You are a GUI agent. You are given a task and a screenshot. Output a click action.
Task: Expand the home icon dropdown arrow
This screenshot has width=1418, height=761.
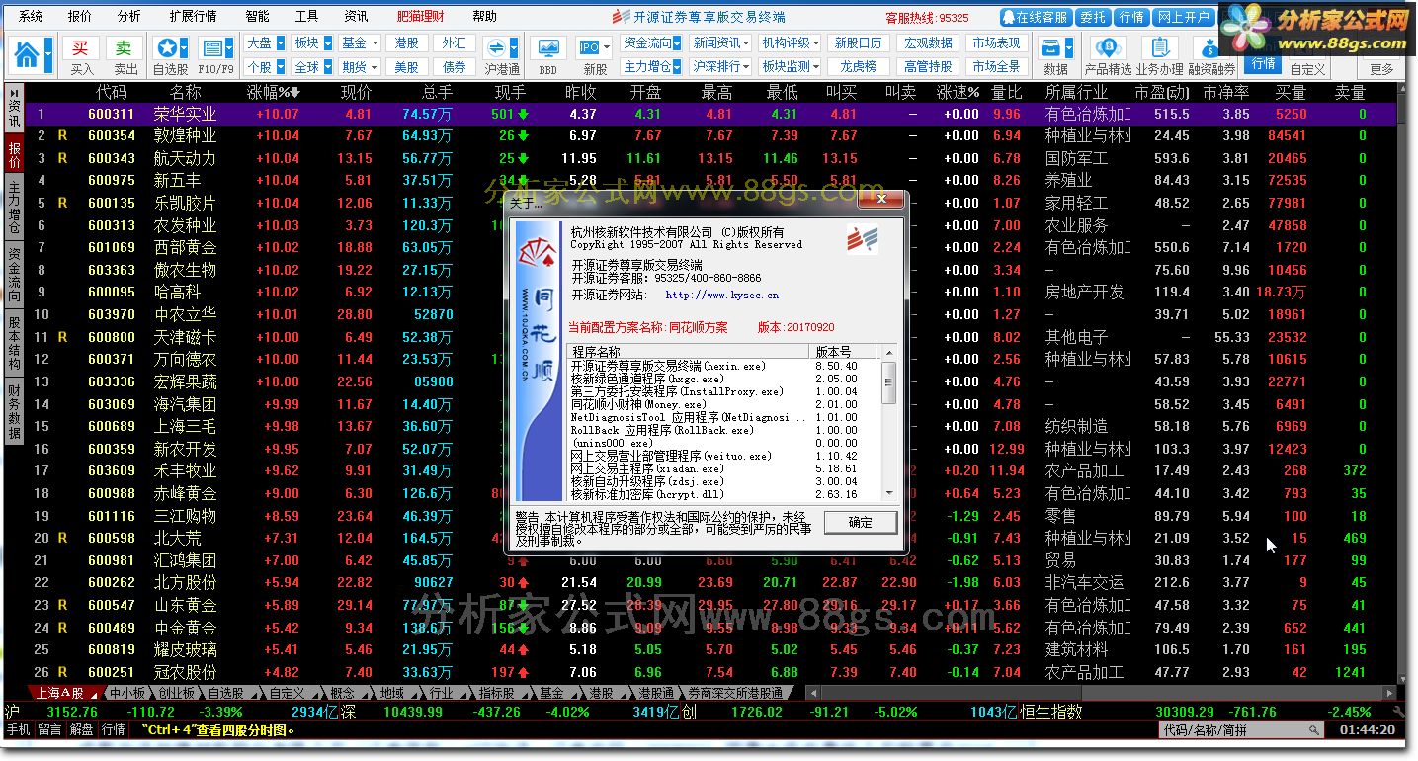(x=47, y=54)
